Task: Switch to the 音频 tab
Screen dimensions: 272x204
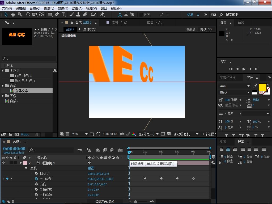Action: (x=241, y=22)
